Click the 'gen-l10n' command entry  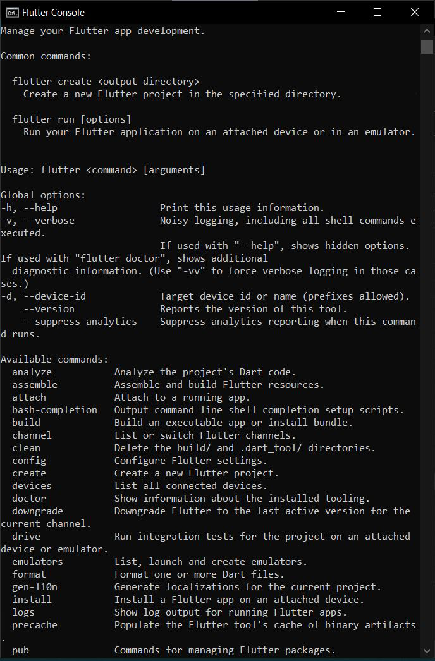[35, 587]
